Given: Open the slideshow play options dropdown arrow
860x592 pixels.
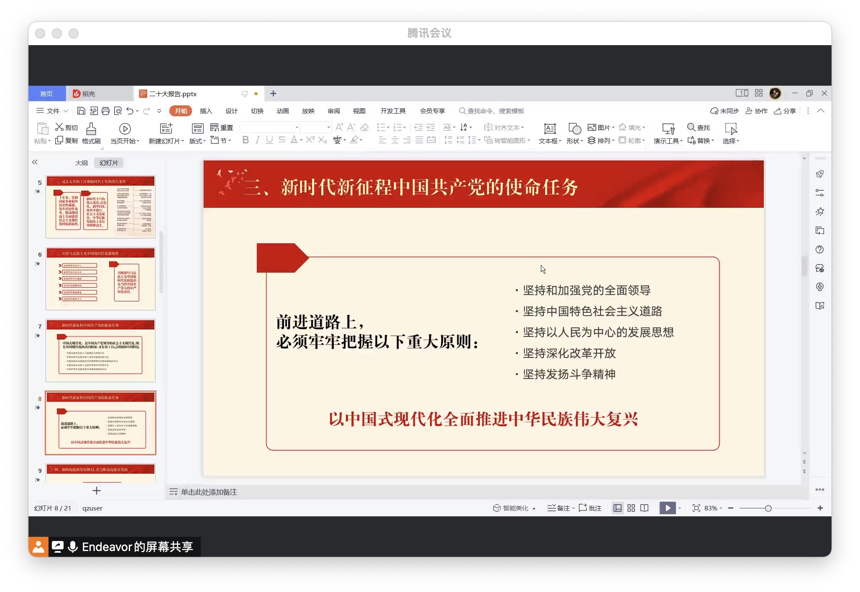Looking at the screenshot, I should (x=679, y=508).
